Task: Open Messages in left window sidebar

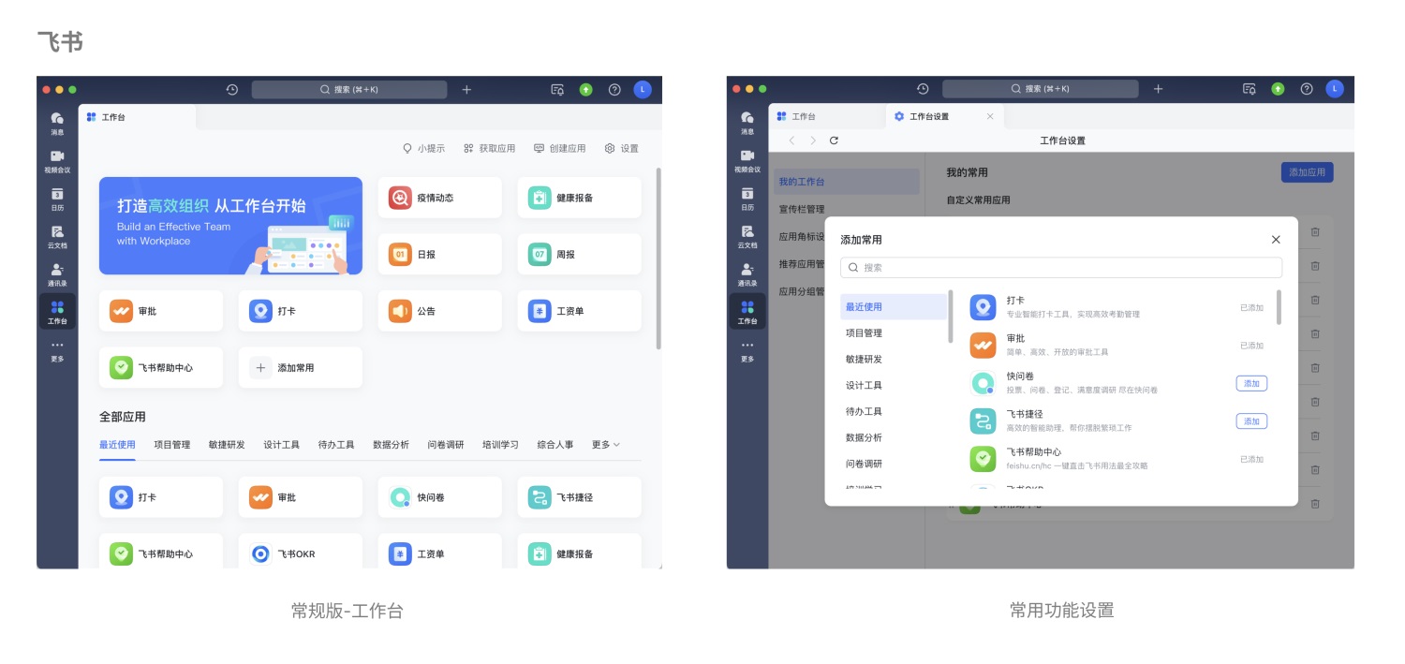Action: pos(57,123)
